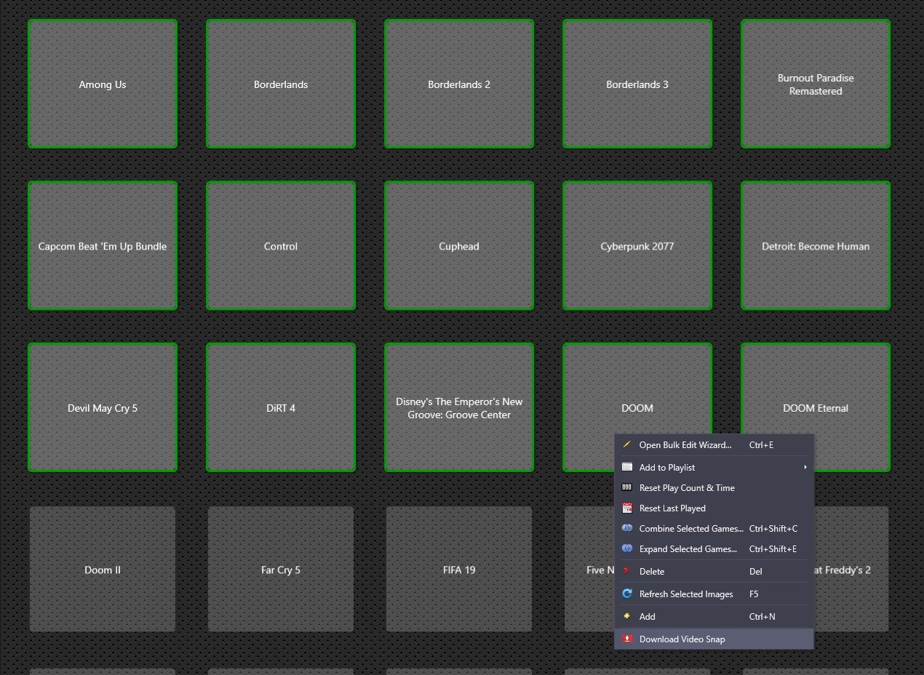Pick the Emperor's New Groove: Groove Center tile

[459, 407]
